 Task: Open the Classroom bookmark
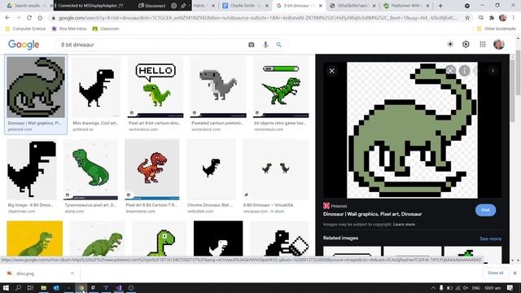point(106,29)
